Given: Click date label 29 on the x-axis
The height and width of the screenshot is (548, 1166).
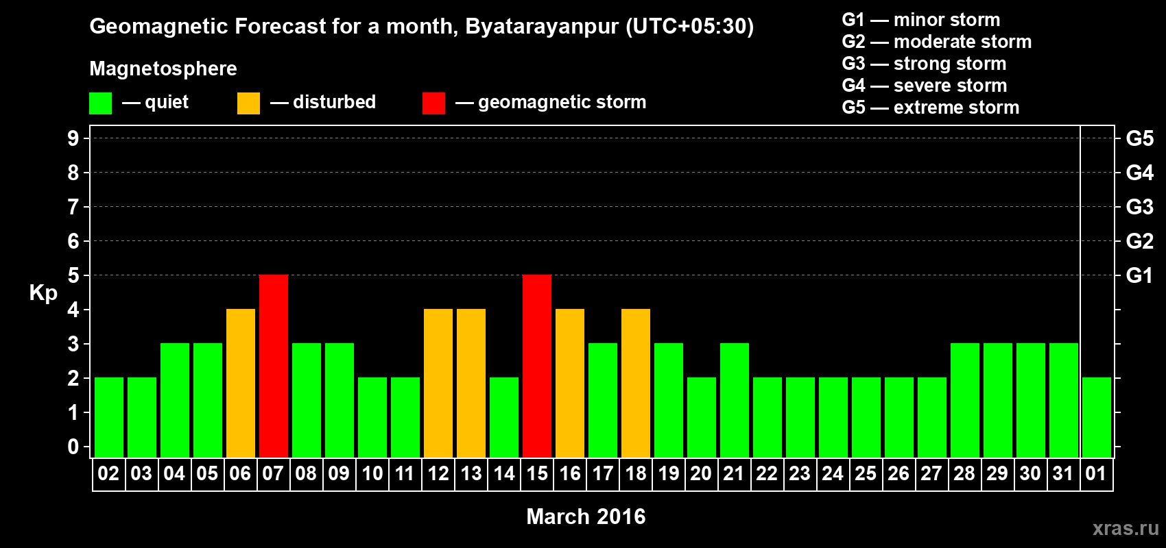Looking at the screenshot, I should pos(997,474).
